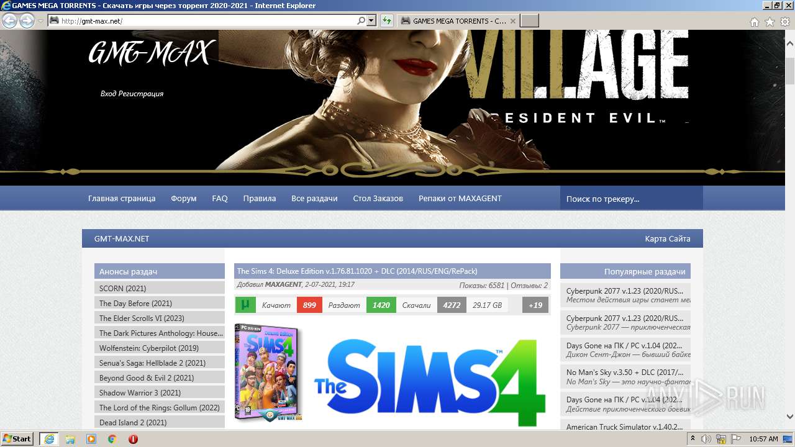
Task: Open The Elder Scrolls VI (2023) announcement
Action: pos(160,318)
